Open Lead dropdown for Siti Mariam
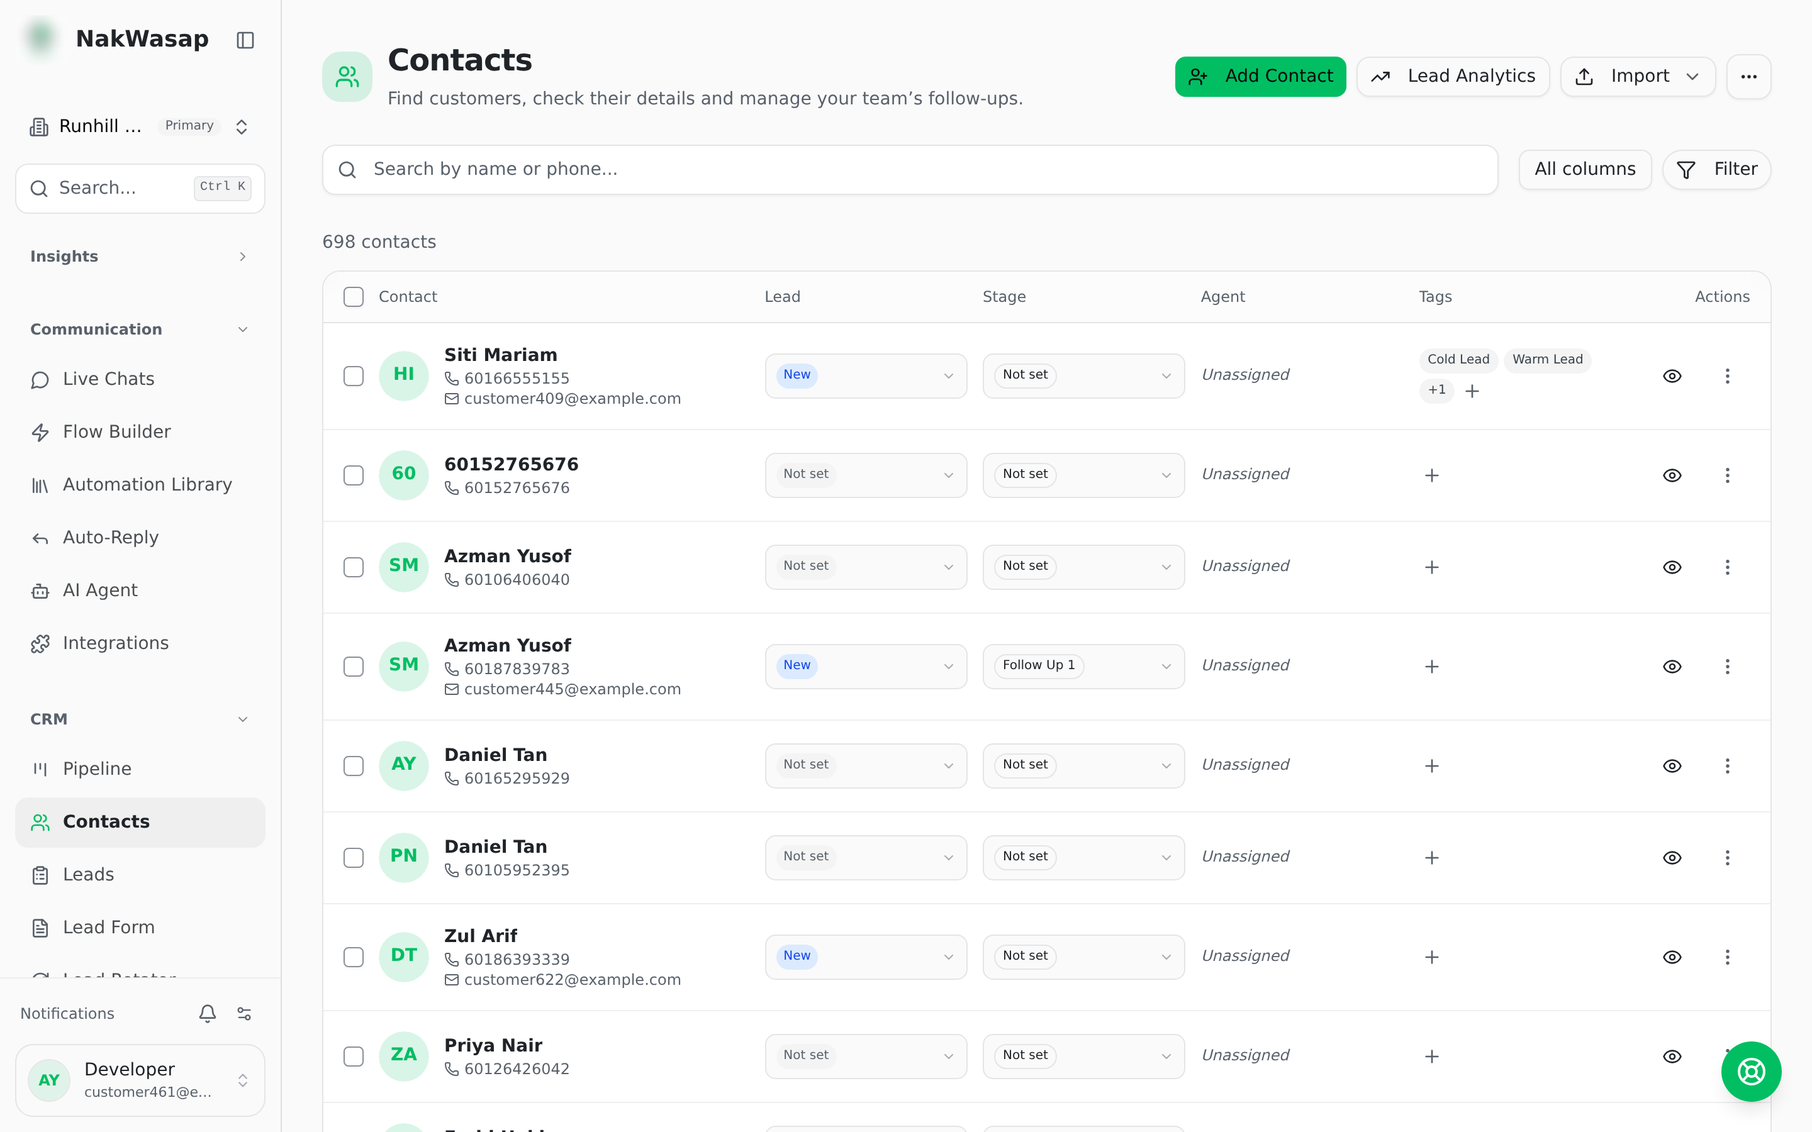Screen dimensions: 1812x1132 coord(866,376)
